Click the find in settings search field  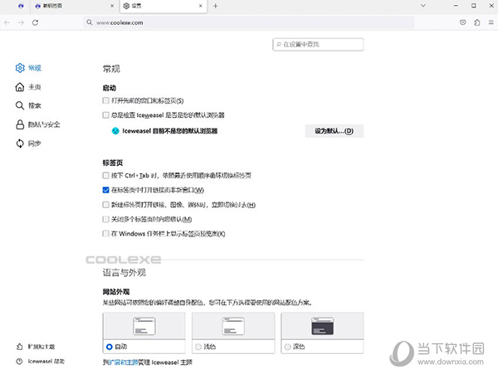point(318,45)
